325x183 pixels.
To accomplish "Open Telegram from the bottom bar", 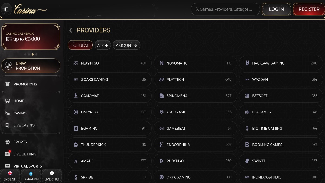I will point(31,176).
